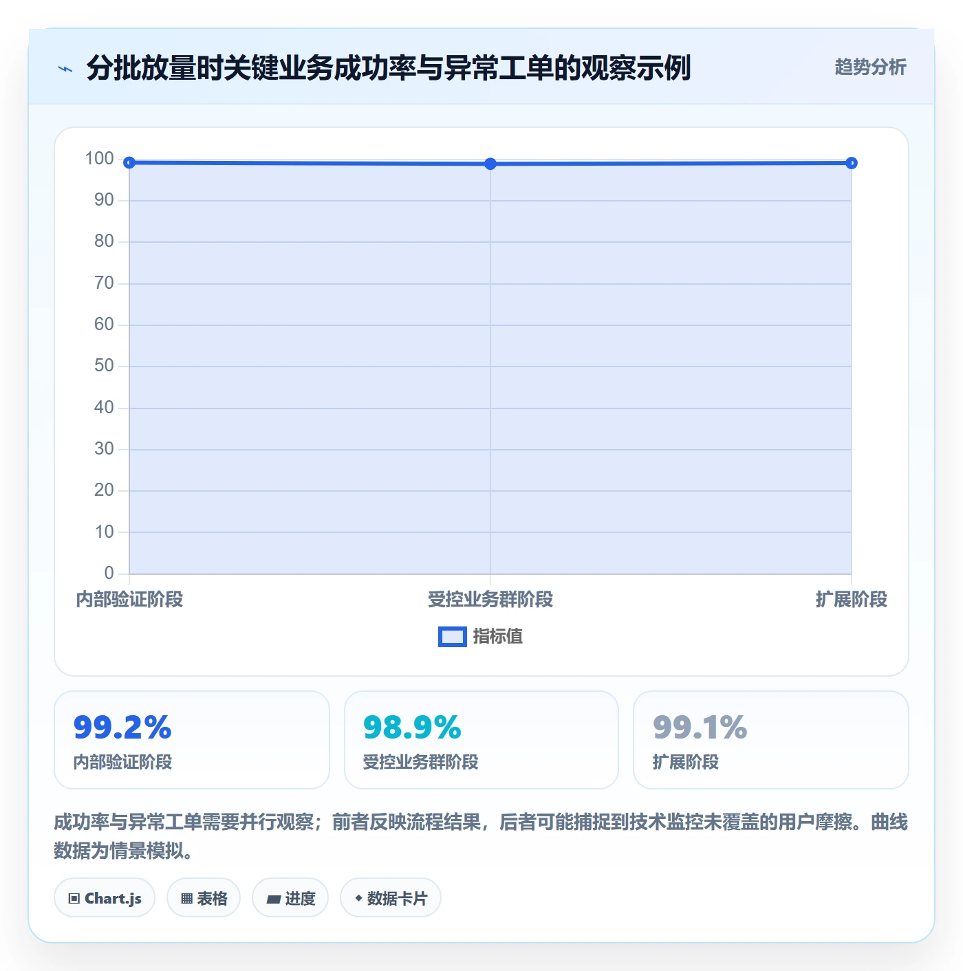The height and width of the screenshot is (971, 963).
Task: Click the 表格 tag chip
Action: click(204, 897)
